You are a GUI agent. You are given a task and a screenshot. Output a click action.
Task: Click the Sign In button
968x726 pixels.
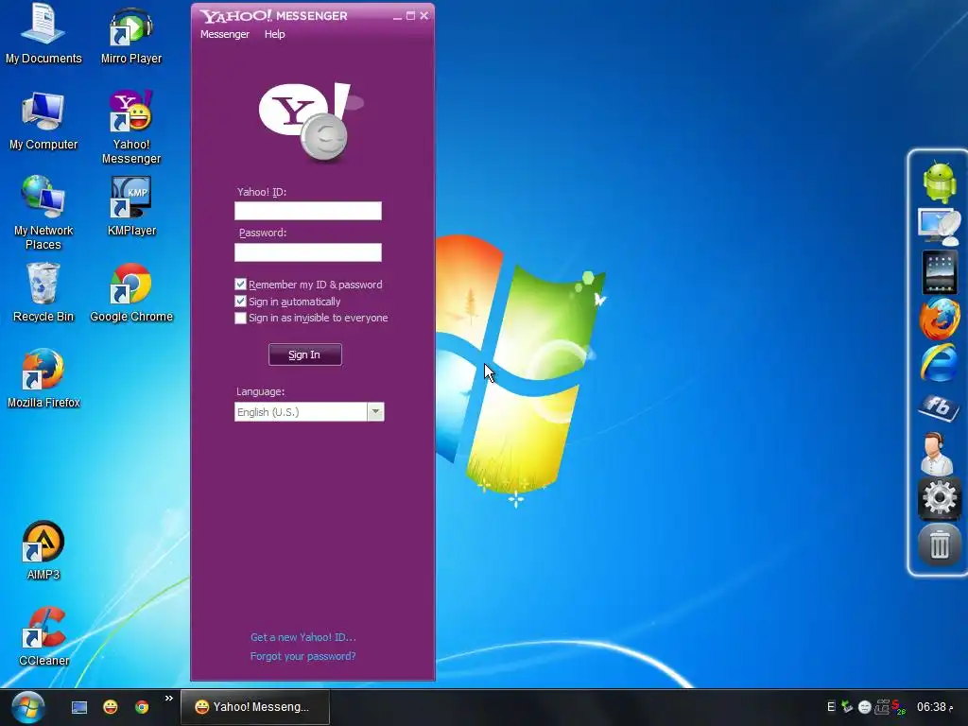pos(305,354)
